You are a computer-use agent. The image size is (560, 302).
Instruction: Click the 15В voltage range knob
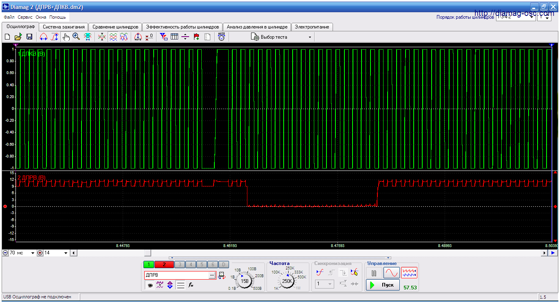coord(245,281)
